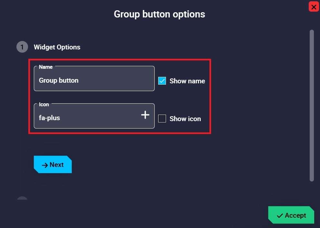Click the arrow icon on the Next button
Viewport: 320px width, 228px height.
(45, 165)
